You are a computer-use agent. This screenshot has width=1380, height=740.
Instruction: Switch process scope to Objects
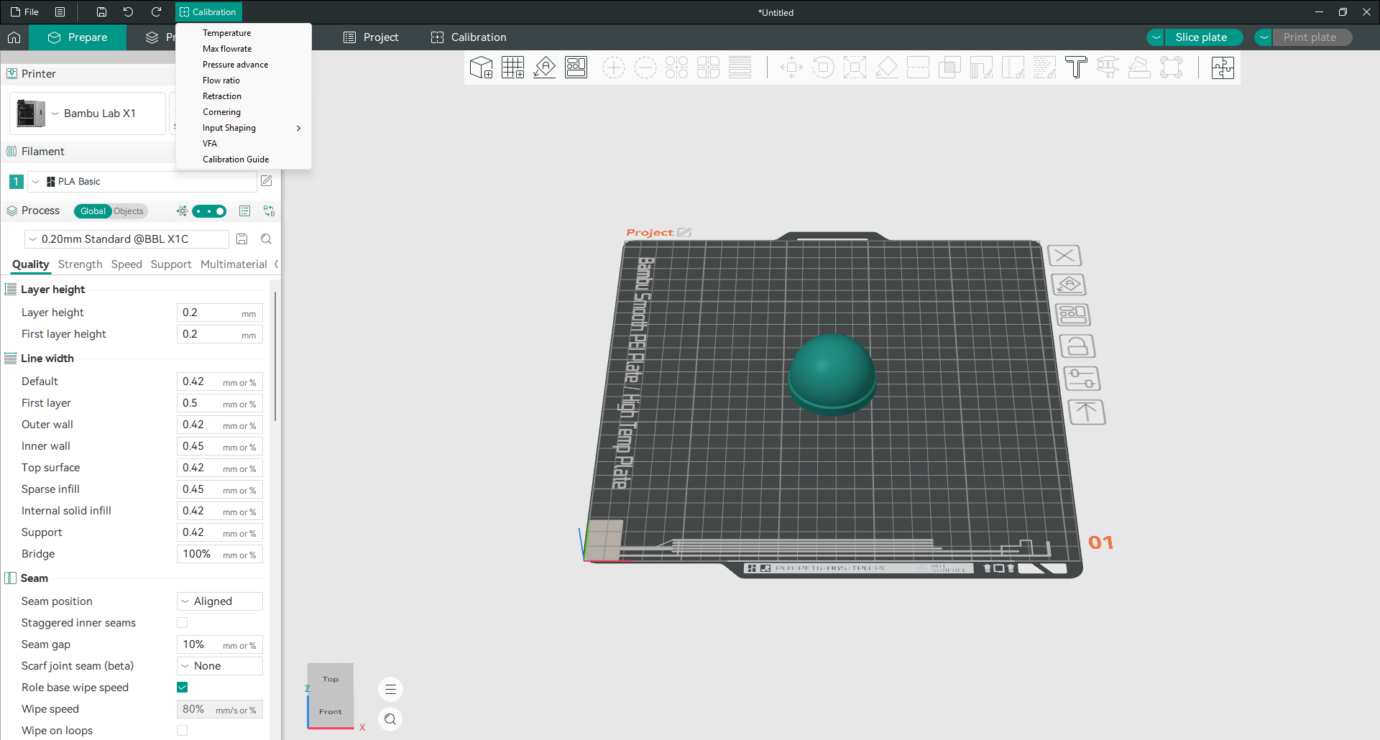coord(129,211)
